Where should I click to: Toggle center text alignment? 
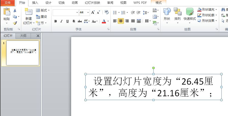[121, 21]
